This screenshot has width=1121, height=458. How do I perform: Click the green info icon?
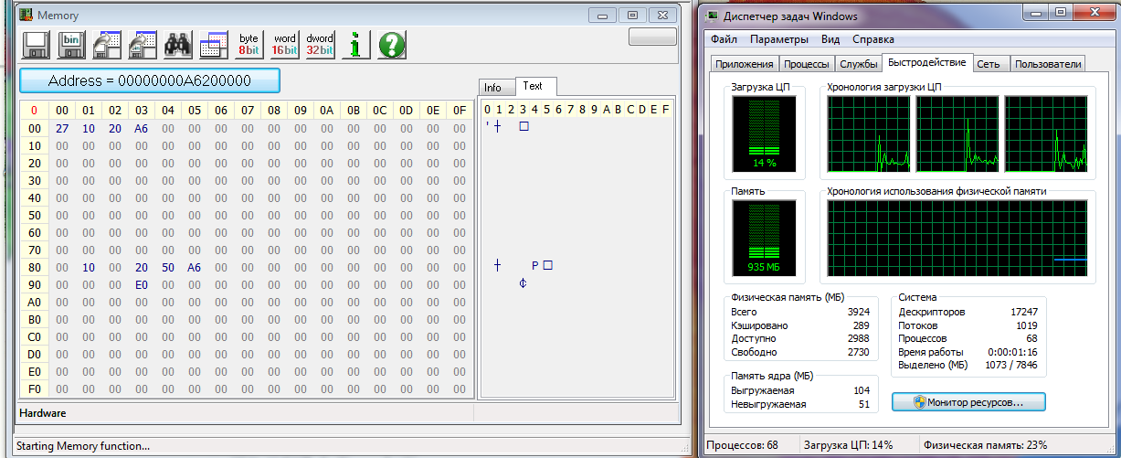[355, 44]
